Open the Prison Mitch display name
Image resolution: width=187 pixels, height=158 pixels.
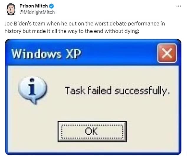[34, 6]
